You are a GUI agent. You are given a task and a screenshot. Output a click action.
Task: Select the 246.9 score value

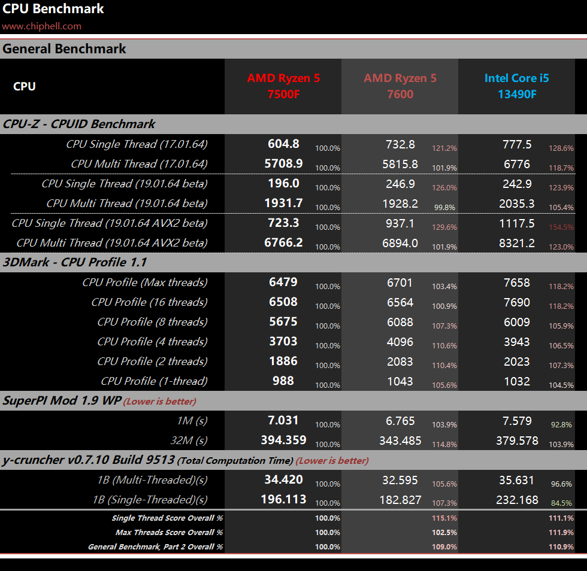coord(400,184)
